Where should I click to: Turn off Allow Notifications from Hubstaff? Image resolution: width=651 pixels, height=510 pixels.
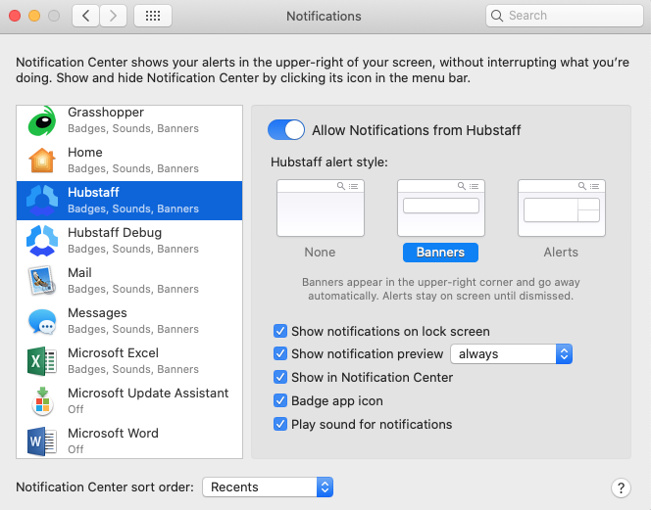(286, 130)
